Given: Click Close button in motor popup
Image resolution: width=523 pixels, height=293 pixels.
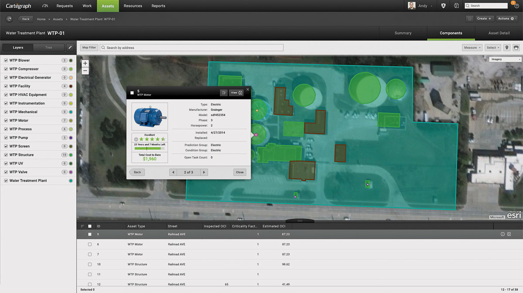Looking at the screenshot, I should (x=240, y=172).
